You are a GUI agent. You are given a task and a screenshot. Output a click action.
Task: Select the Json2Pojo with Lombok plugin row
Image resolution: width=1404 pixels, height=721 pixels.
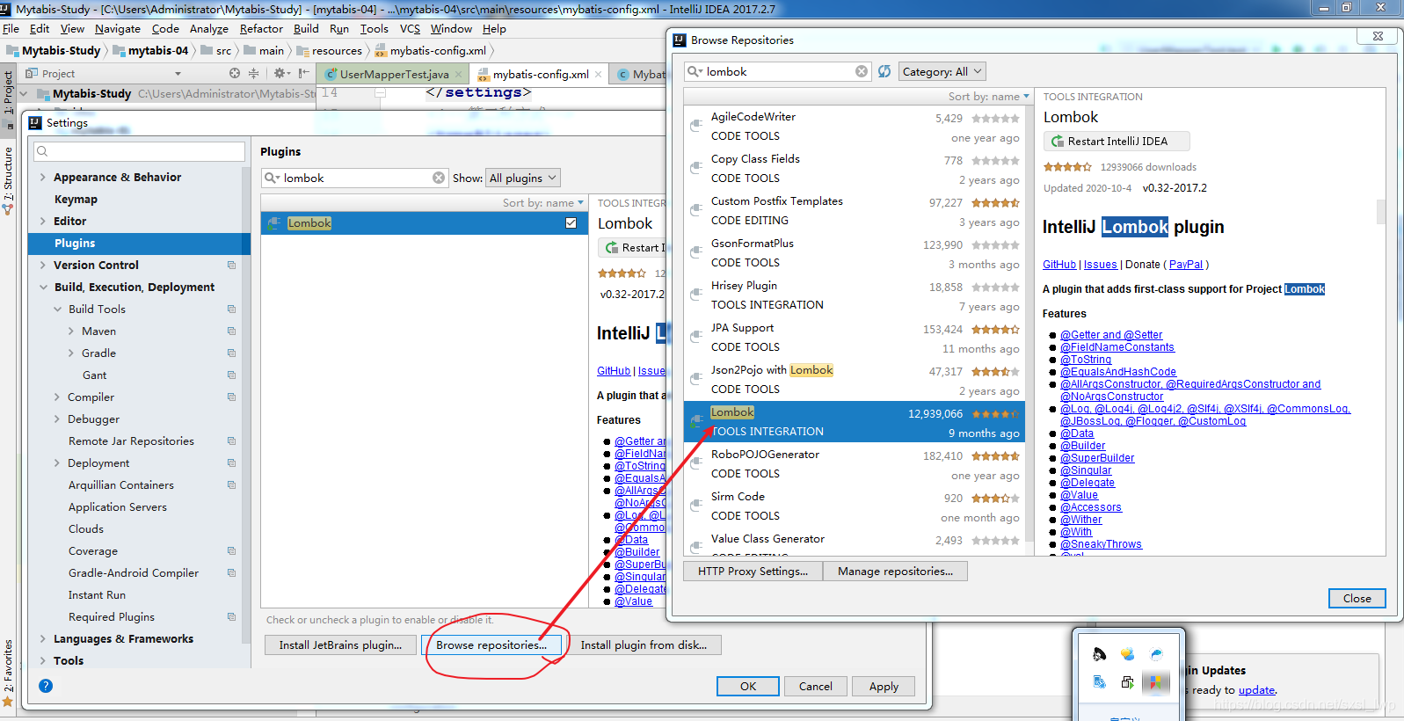[855, 379]
